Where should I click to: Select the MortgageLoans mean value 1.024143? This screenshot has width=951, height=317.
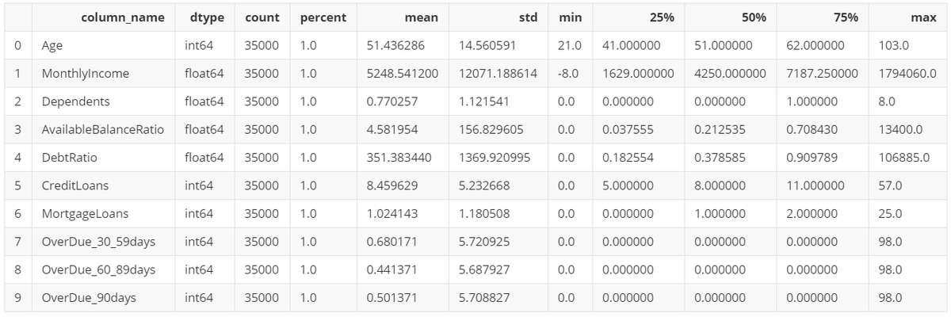pos(392,213)
